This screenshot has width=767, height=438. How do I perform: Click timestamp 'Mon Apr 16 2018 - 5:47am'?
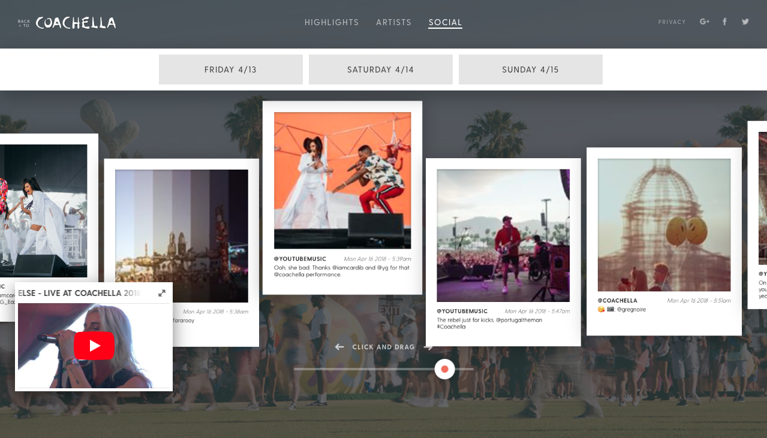coord(537,312)
